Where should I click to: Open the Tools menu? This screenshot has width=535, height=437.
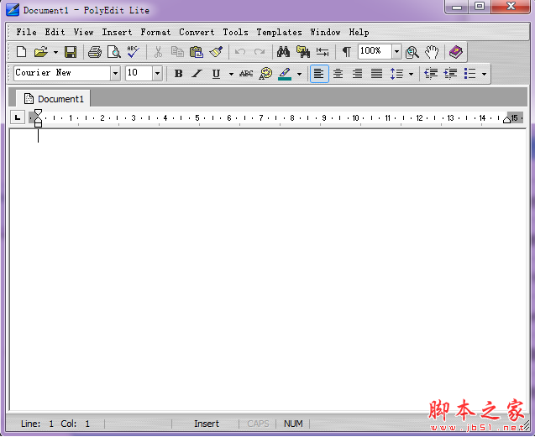[x=235, y=32]
